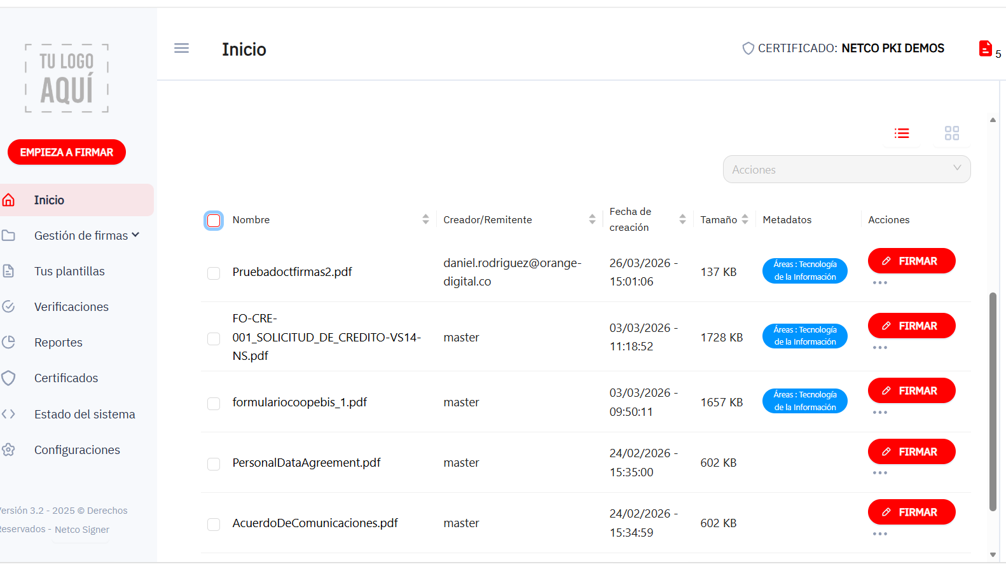The width and height of the screenshot is (1006, 564).
Task: Open the Acciones dropdown
Action: pos(846,169)
